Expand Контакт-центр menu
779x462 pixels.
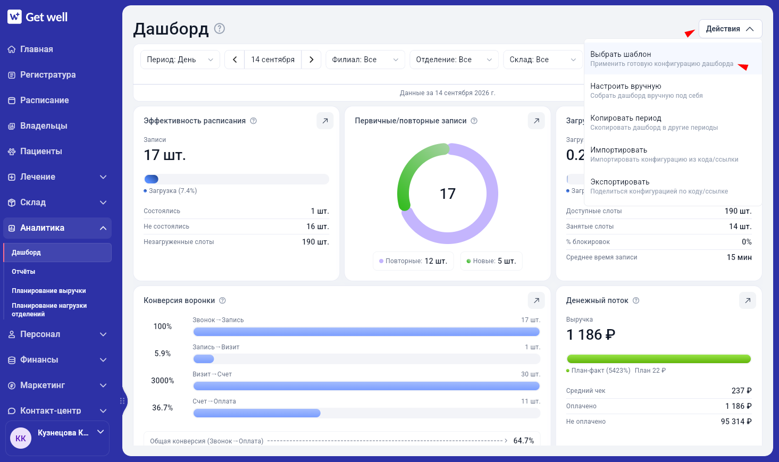click(x=57, y=411)
